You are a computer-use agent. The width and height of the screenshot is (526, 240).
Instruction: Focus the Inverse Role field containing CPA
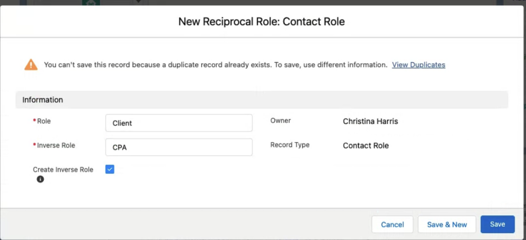(x=179, y=147)
